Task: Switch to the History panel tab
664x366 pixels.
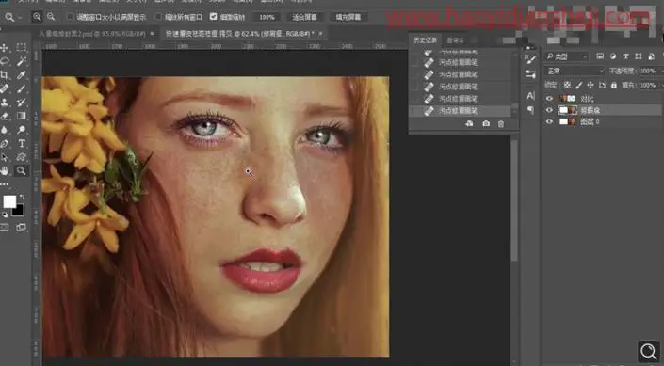Action: pos(425,40)
